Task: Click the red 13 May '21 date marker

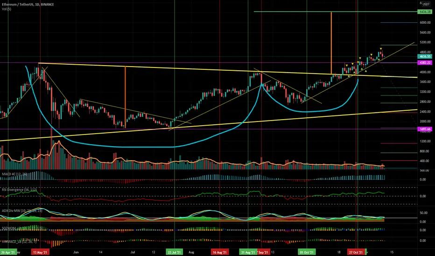Action: click(x=40, y=252)
